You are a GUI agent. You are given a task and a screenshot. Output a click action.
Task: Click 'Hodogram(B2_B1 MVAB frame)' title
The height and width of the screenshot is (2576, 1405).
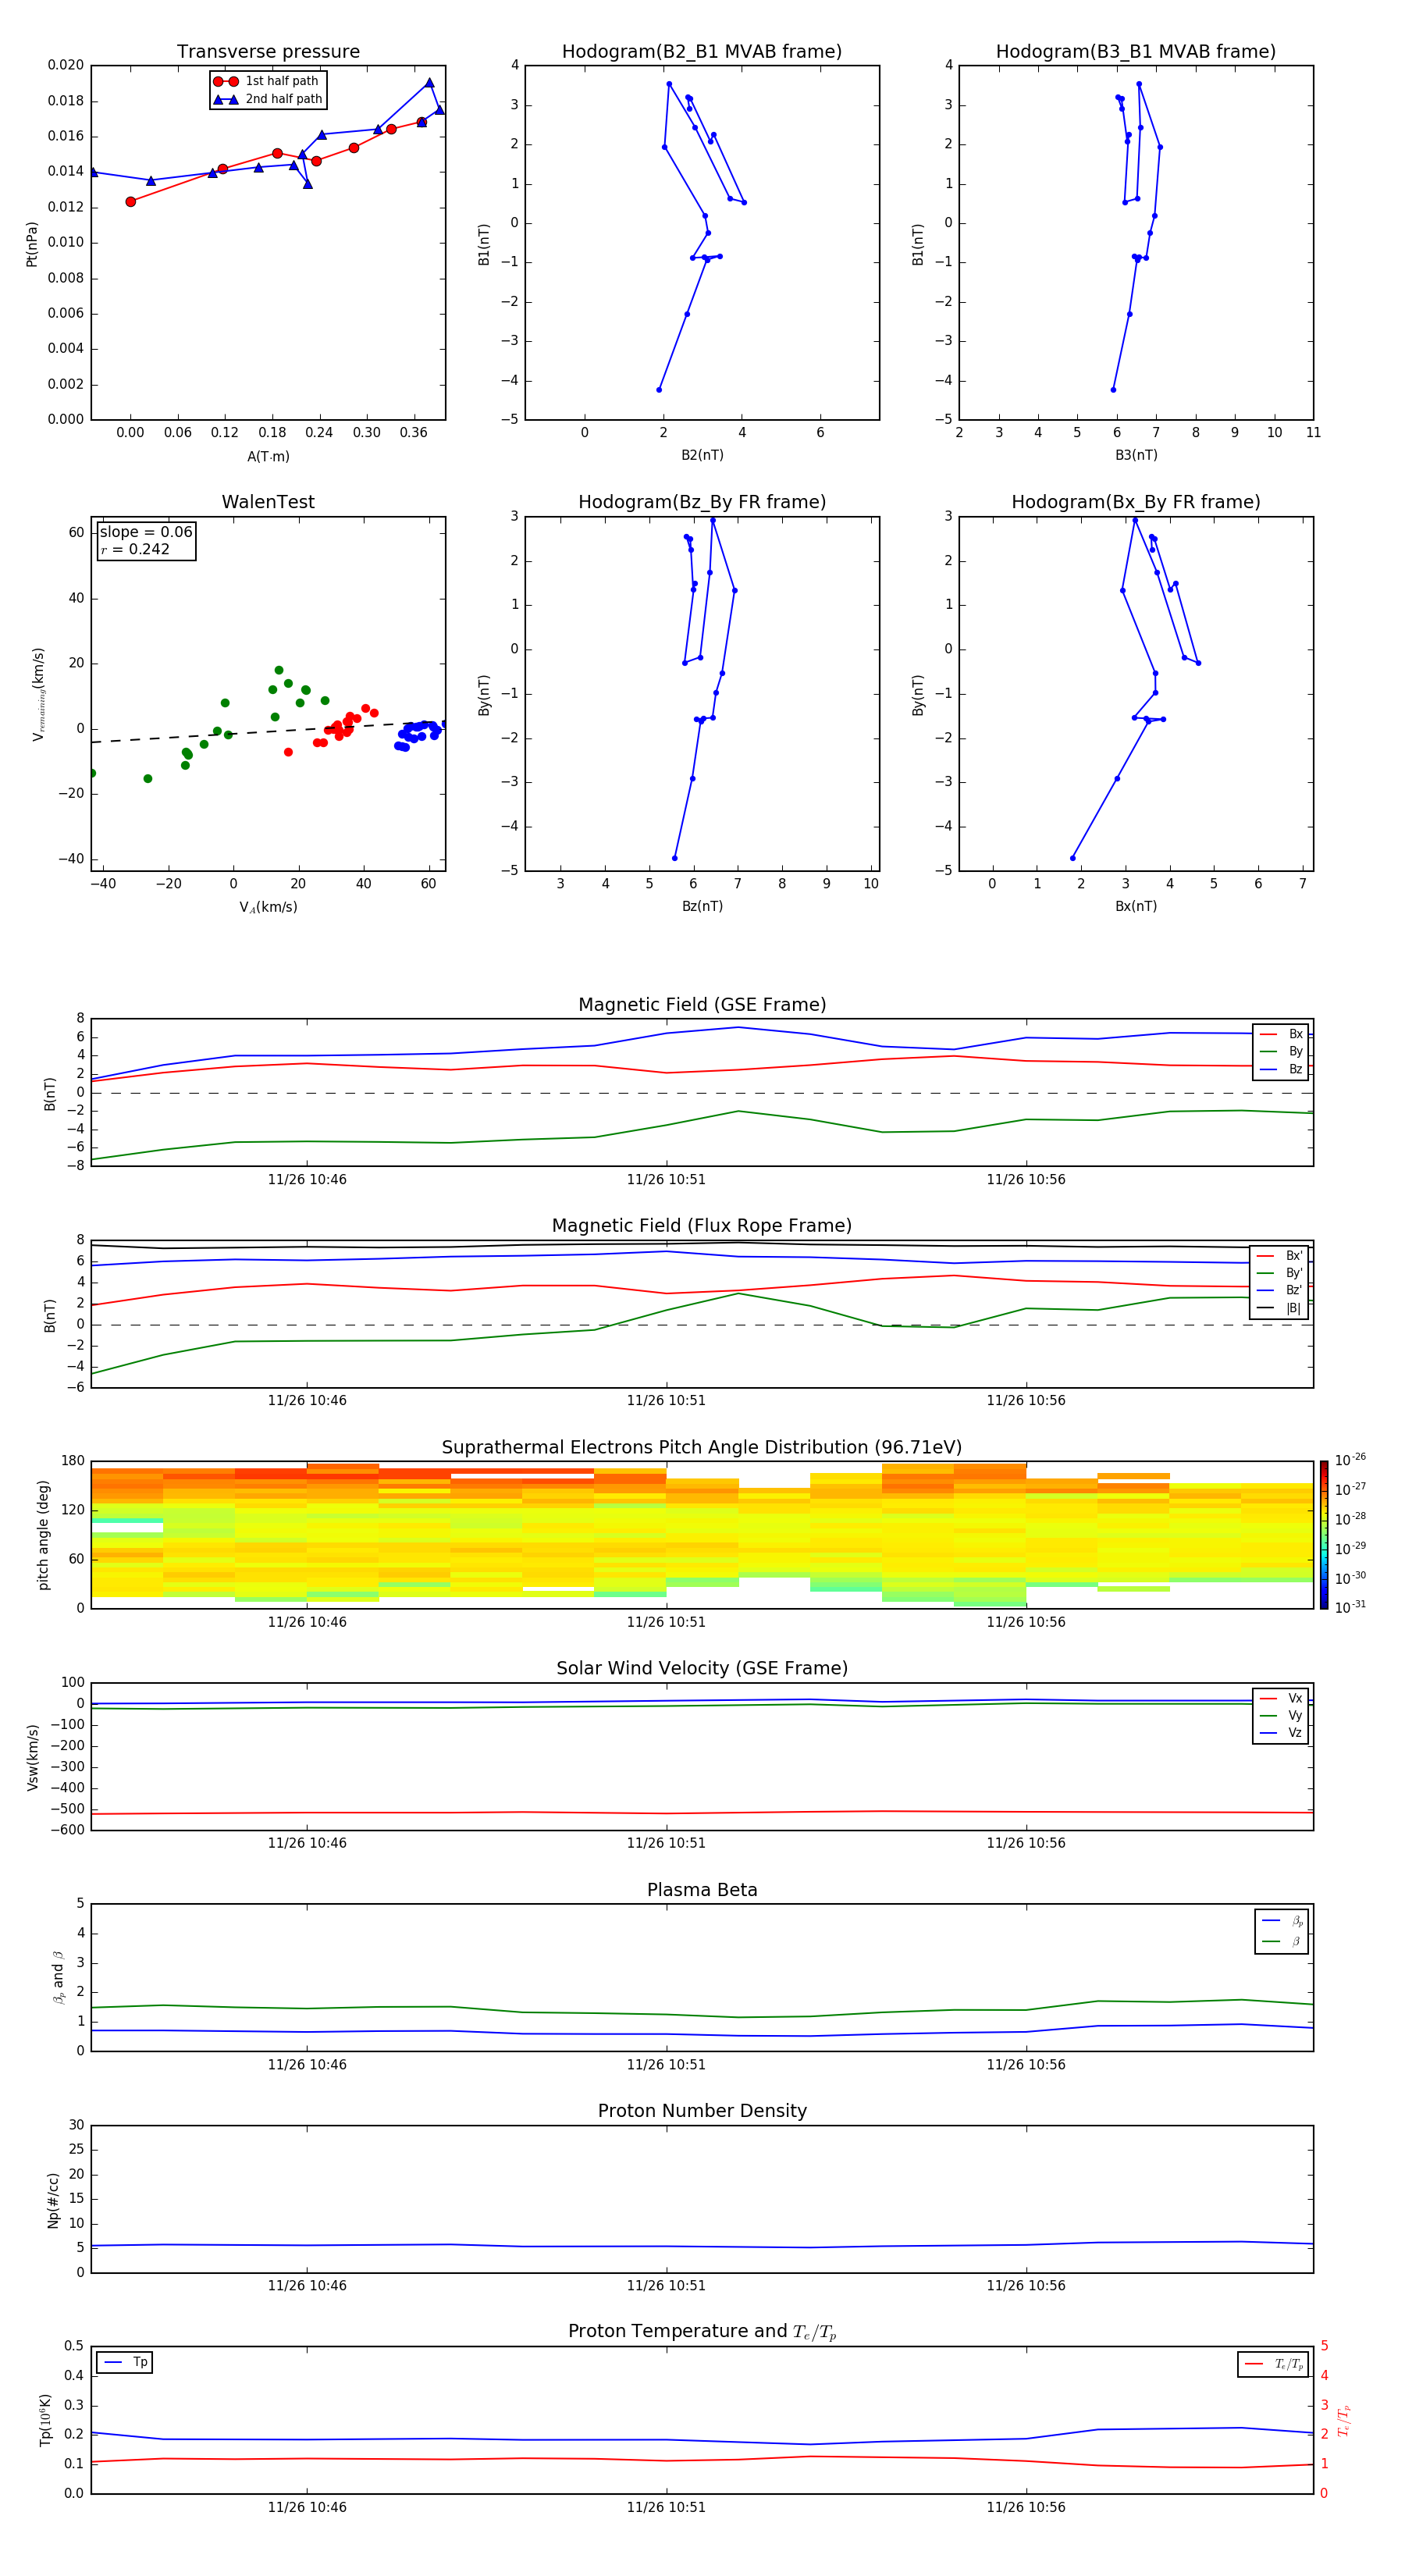(x=702, y=51)
